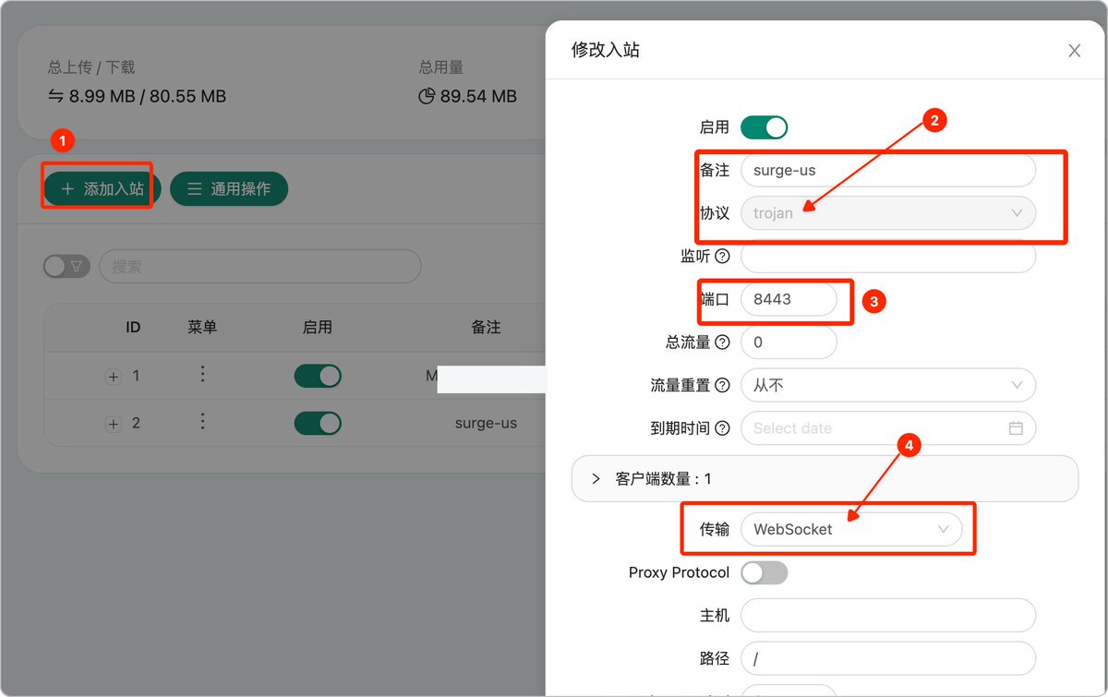Open the 协议 trojan dropdown
The height and width of the screenshot is (697, 1108).
coord(888,212)
